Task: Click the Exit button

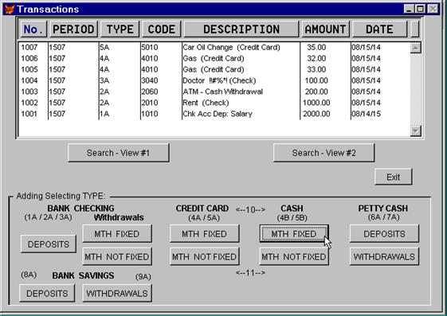Action: 394,177
